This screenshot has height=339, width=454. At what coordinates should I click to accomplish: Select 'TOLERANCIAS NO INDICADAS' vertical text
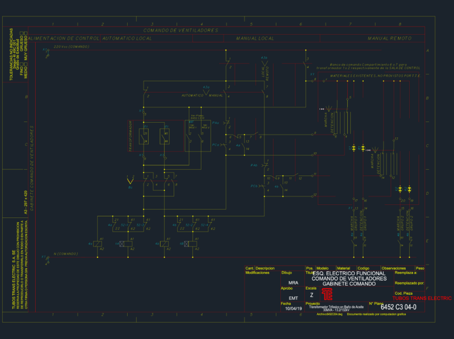11,54
